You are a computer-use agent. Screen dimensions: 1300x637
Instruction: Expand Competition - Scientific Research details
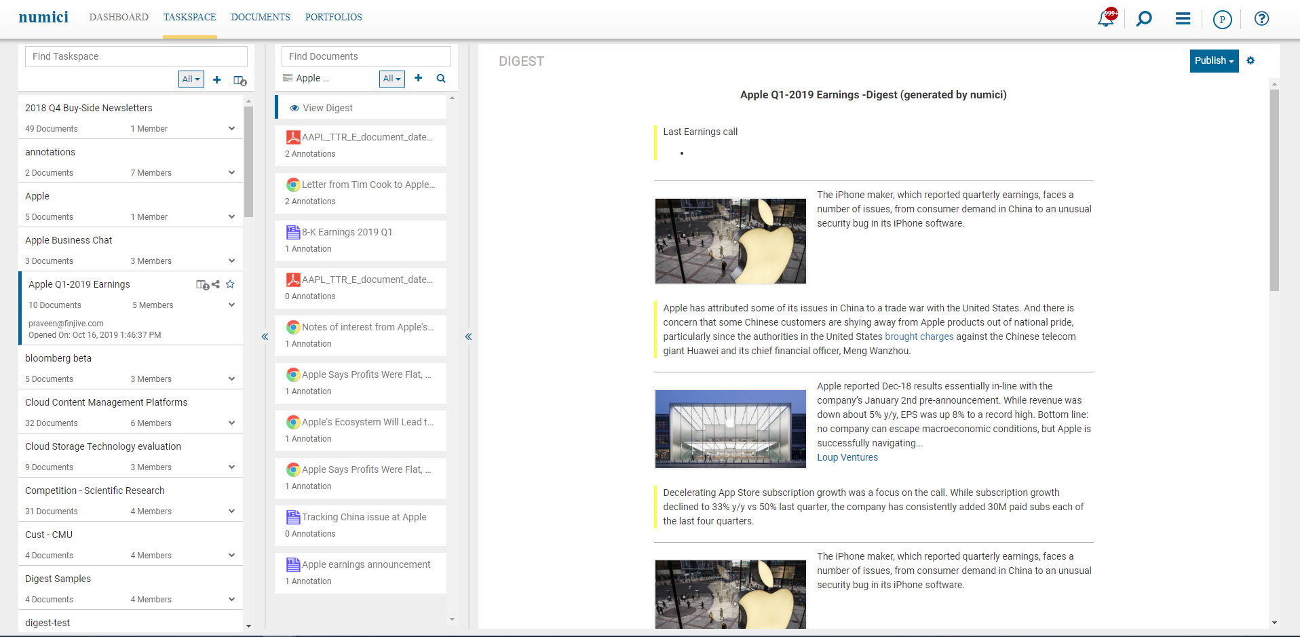[231, 511]
